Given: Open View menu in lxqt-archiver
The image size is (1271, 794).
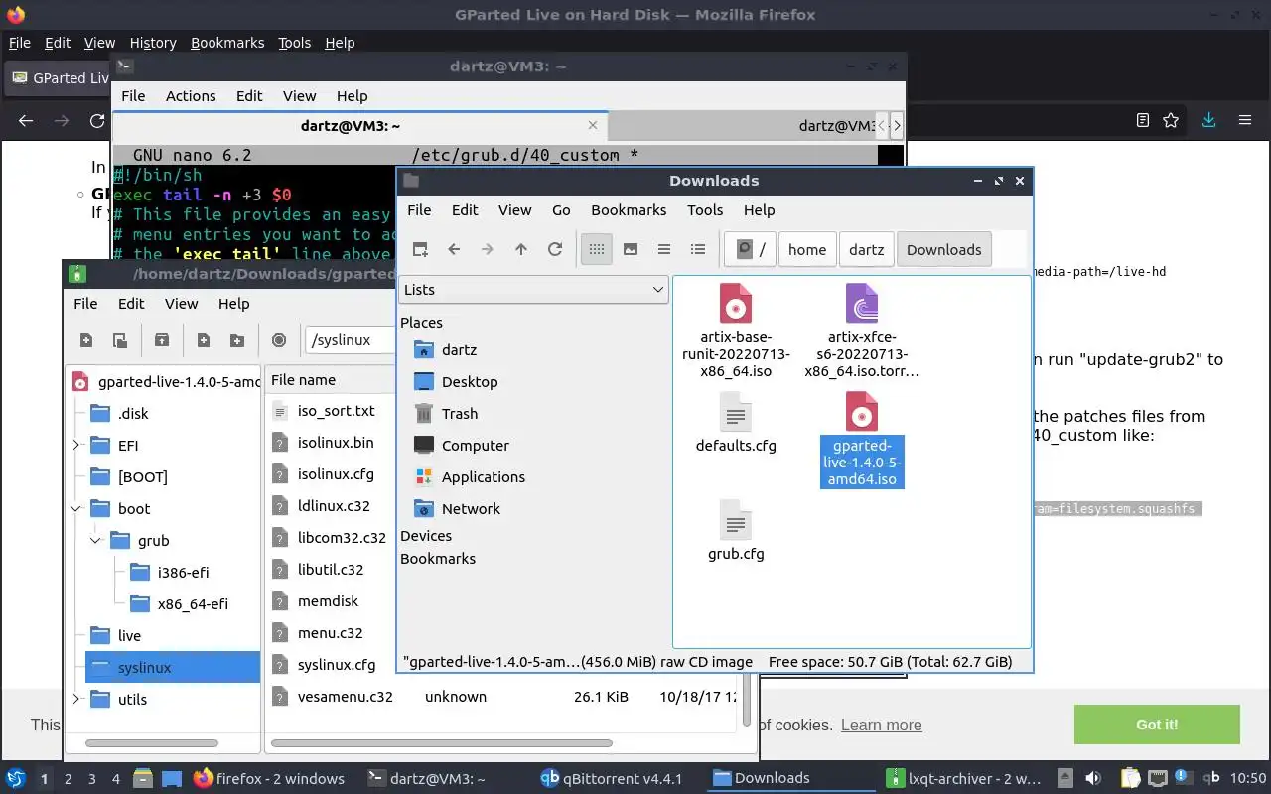Looking at the screenshot, I should pos(181,303).
